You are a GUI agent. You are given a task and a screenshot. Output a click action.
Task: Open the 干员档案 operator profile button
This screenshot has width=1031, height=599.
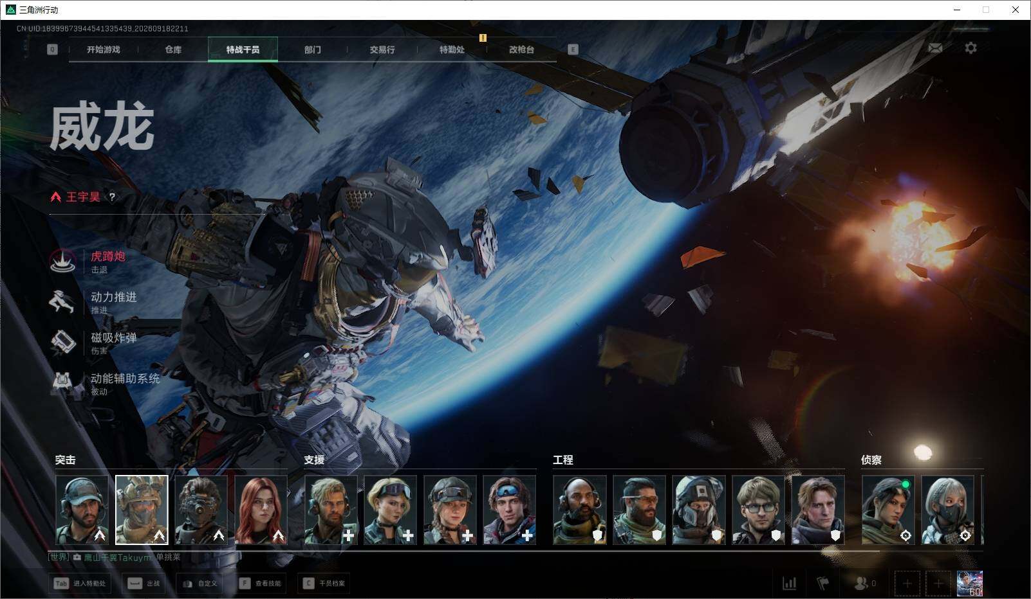pos(324,584)
